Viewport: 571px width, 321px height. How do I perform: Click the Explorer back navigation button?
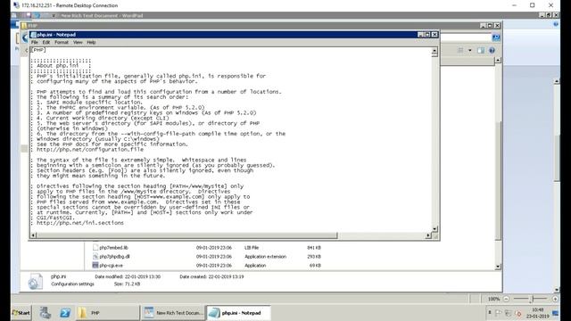25,37
